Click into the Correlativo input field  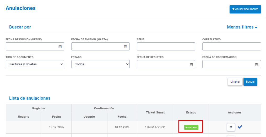point(232,46)
